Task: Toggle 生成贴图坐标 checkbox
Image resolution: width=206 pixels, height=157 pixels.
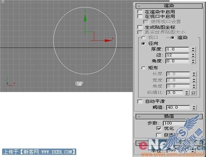Action: 140,27
